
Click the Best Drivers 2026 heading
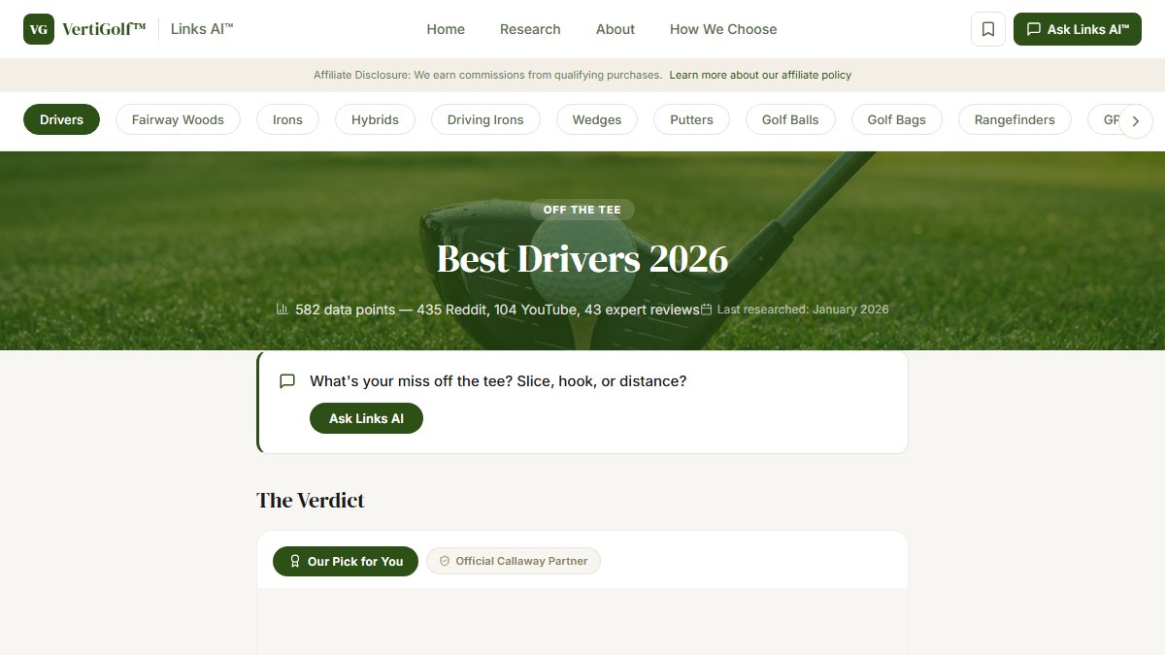coord(582,259)
